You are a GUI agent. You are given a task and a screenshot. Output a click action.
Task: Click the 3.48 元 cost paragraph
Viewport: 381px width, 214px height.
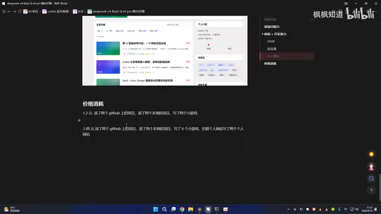[x=163, y=131]
